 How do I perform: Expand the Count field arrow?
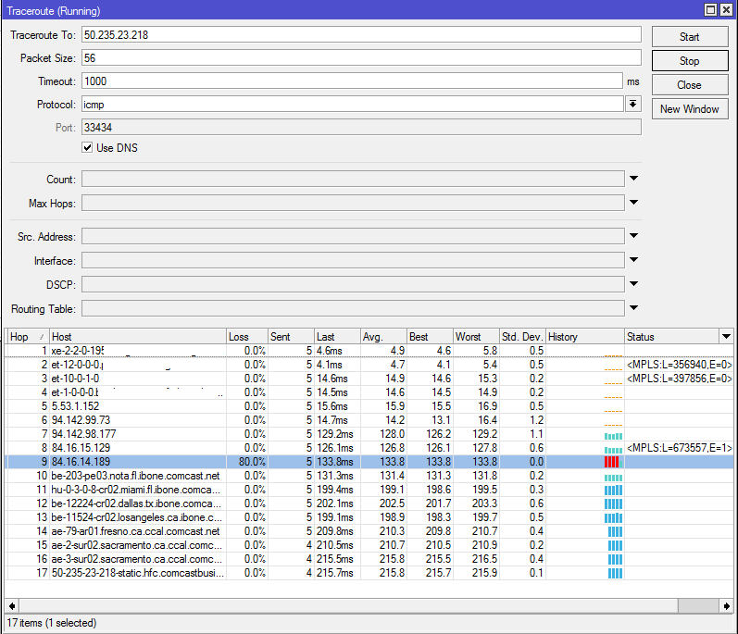(633, 179)
